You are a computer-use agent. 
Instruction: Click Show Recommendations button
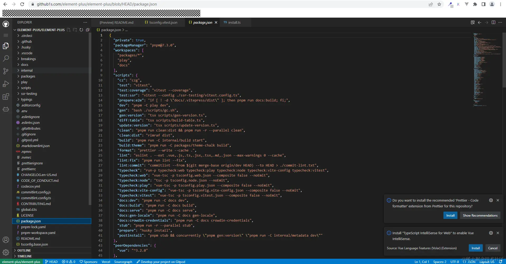coord(480,216)
